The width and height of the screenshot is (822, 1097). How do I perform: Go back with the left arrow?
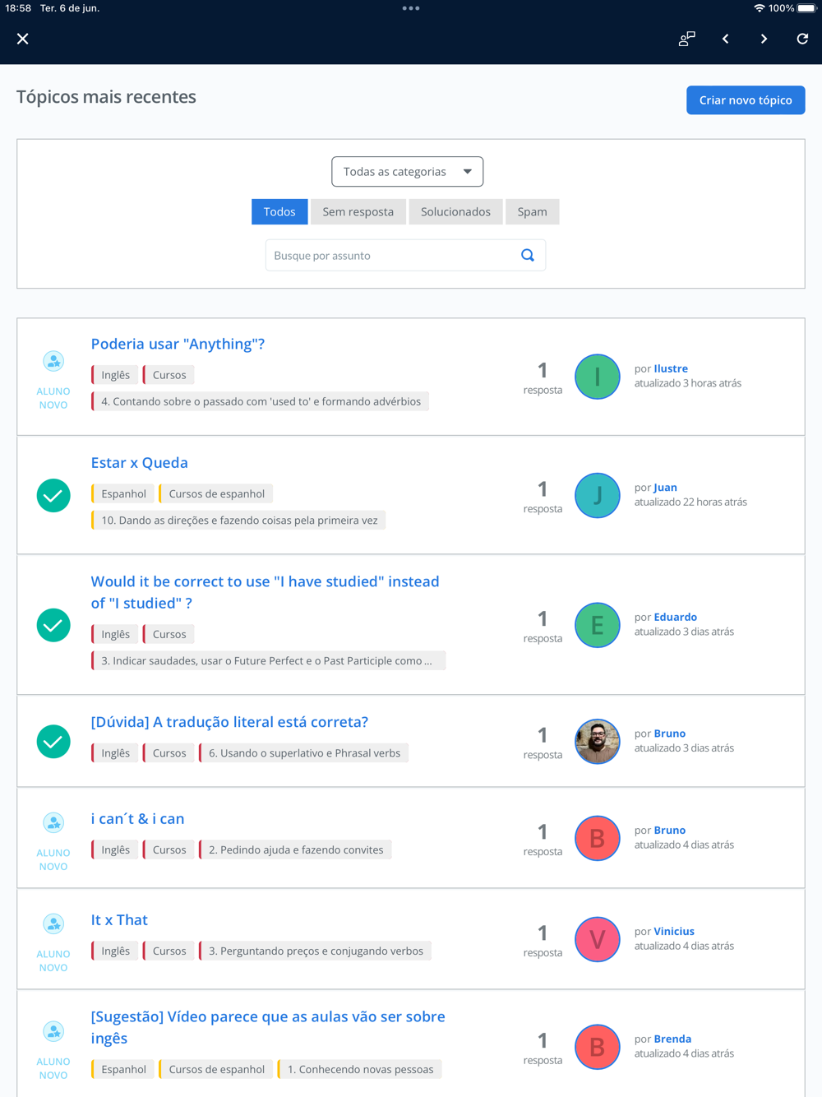point(725,39)
